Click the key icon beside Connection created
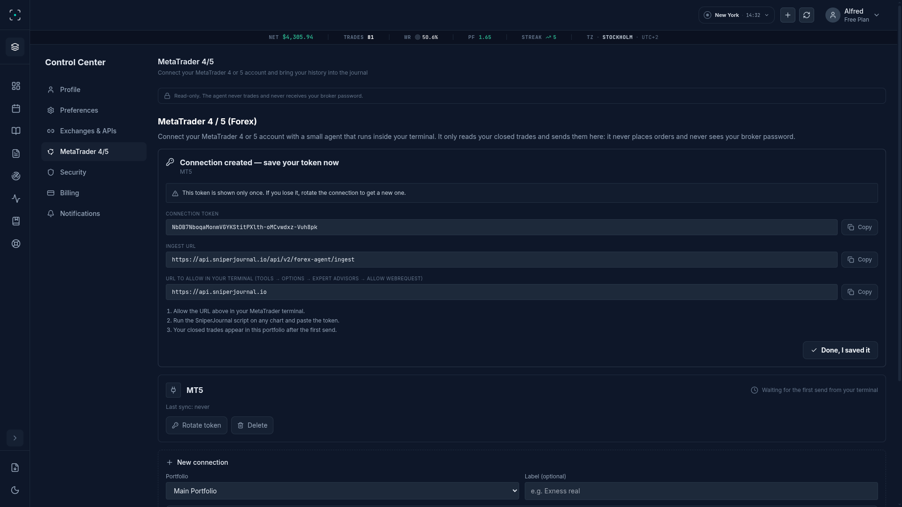Screen dimensions: 902x507 tap(170, 162)
